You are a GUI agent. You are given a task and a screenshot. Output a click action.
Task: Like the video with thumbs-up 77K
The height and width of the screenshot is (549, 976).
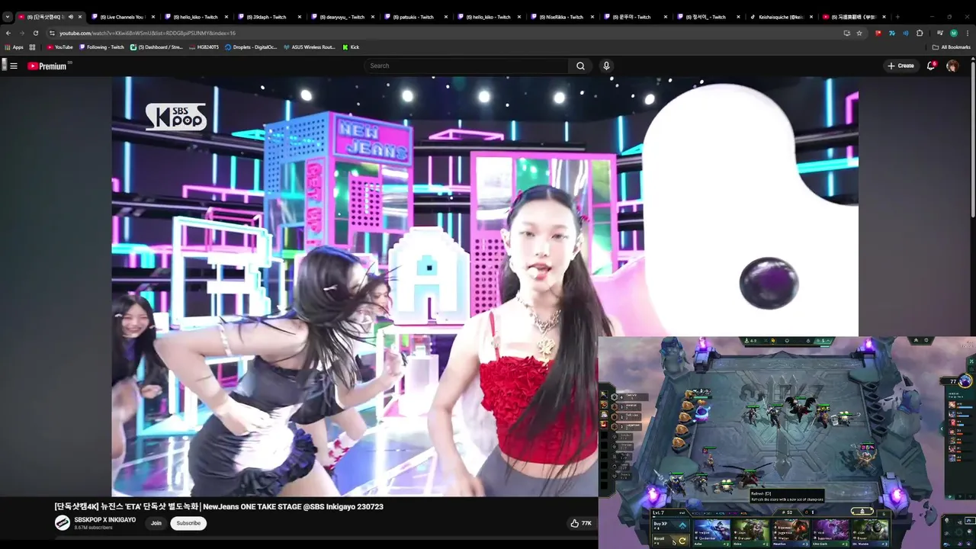pyautogui.click(x=581, y=523)
